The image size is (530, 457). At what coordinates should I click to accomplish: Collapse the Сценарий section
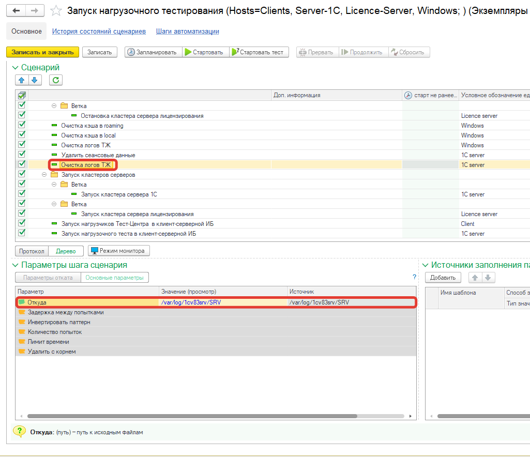(15, 68)
